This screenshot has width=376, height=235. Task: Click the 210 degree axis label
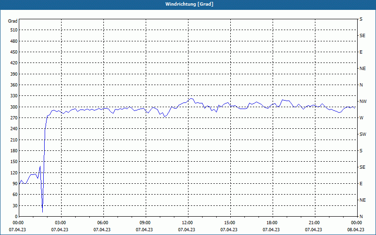point(14,140)
